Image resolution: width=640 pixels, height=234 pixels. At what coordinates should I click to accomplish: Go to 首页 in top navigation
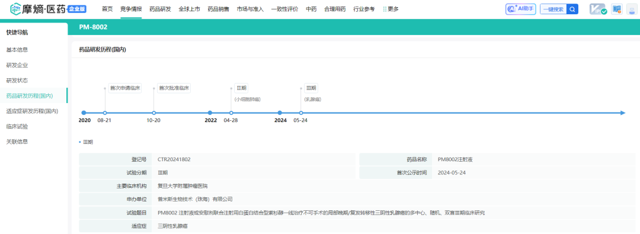[107, 9]
